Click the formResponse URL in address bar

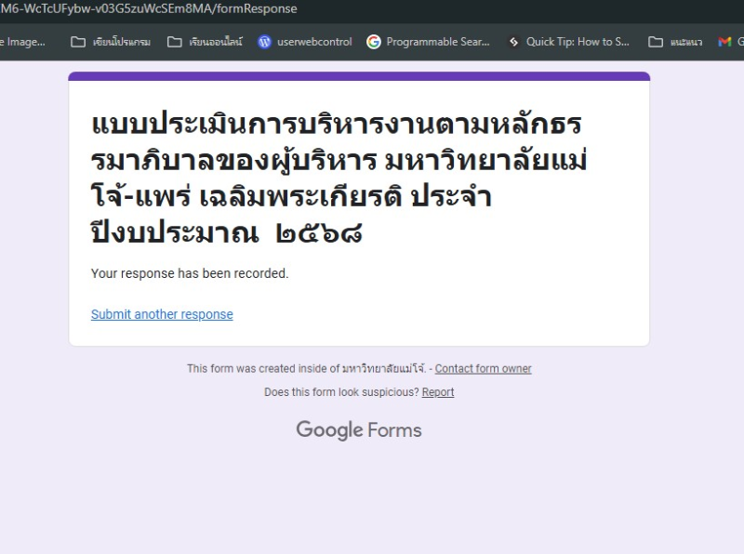point(149,9)
